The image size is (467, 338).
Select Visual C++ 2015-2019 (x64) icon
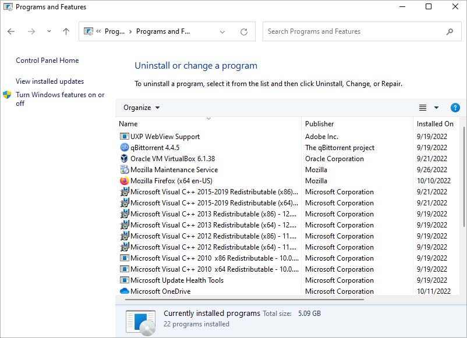(124, 202)
